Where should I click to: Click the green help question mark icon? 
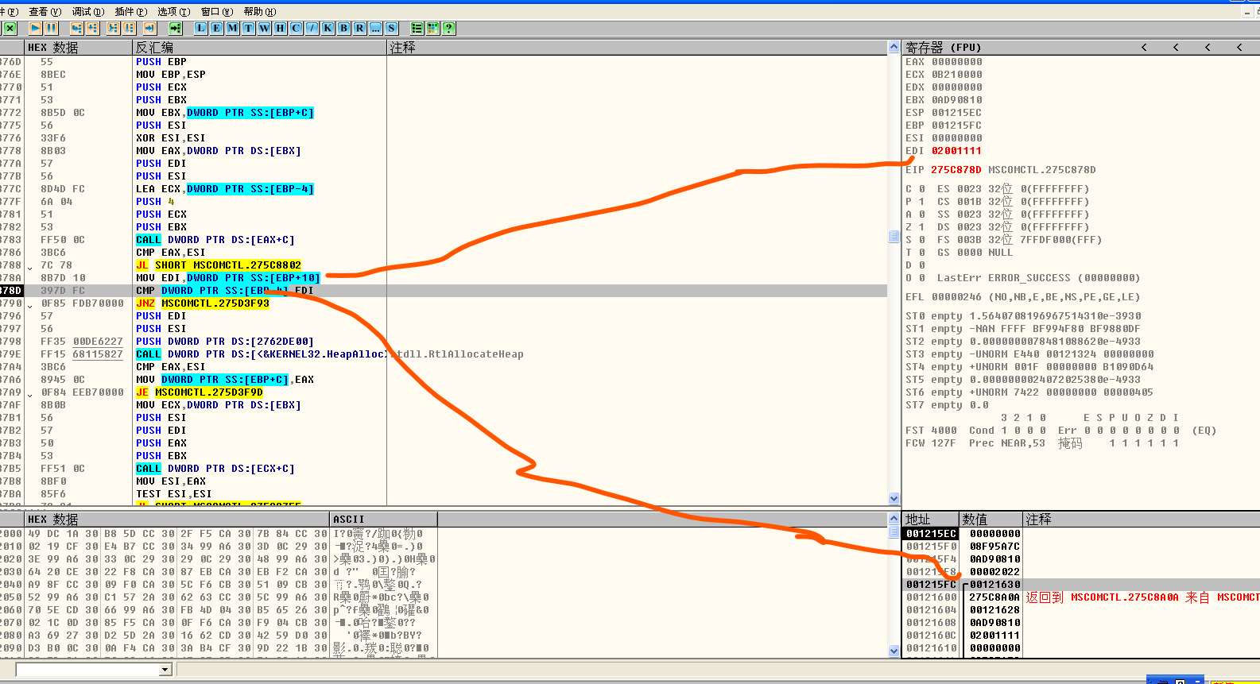pyautogui.click(x=449, y=28)
